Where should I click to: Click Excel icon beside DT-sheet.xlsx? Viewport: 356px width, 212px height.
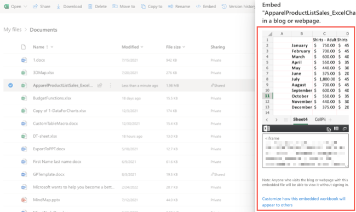coord(24,136)
